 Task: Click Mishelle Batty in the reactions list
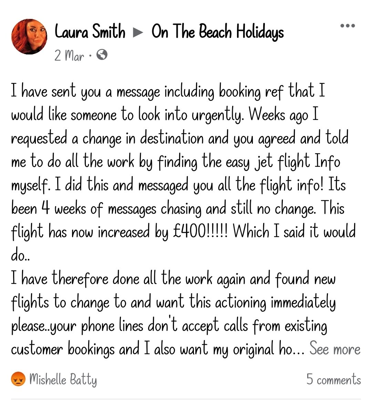pyautogui.click(x=63, y=380)
